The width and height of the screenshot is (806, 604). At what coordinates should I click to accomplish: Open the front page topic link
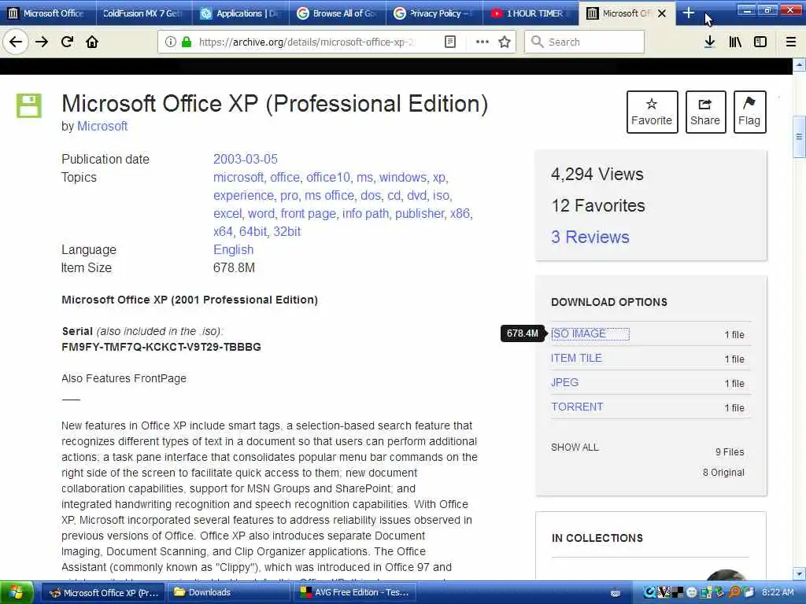click(x=309, y=214)
